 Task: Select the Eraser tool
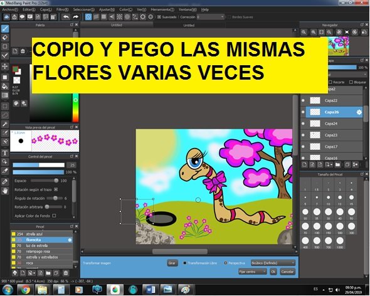(5, 38)
